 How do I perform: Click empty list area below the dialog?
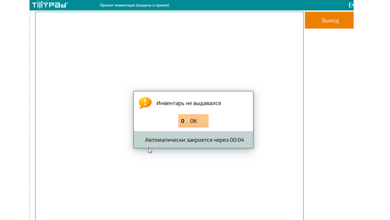click(x=169, y=185)
